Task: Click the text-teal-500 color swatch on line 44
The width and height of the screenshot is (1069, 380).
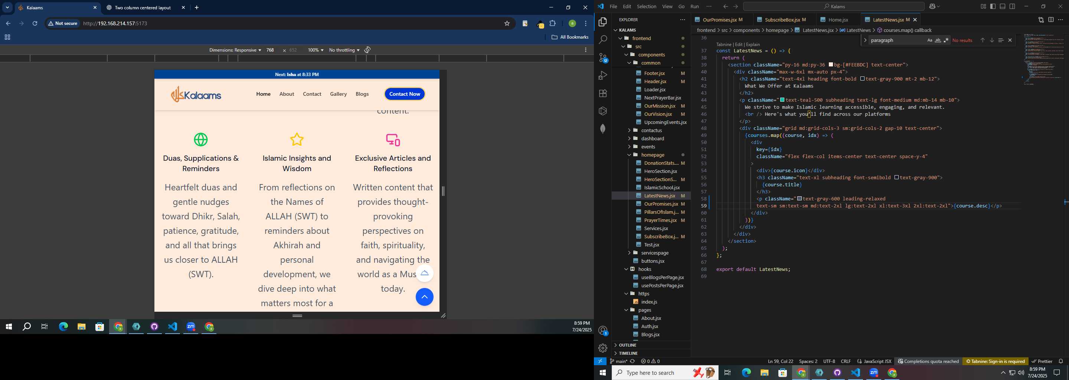Action: (782, 100)
